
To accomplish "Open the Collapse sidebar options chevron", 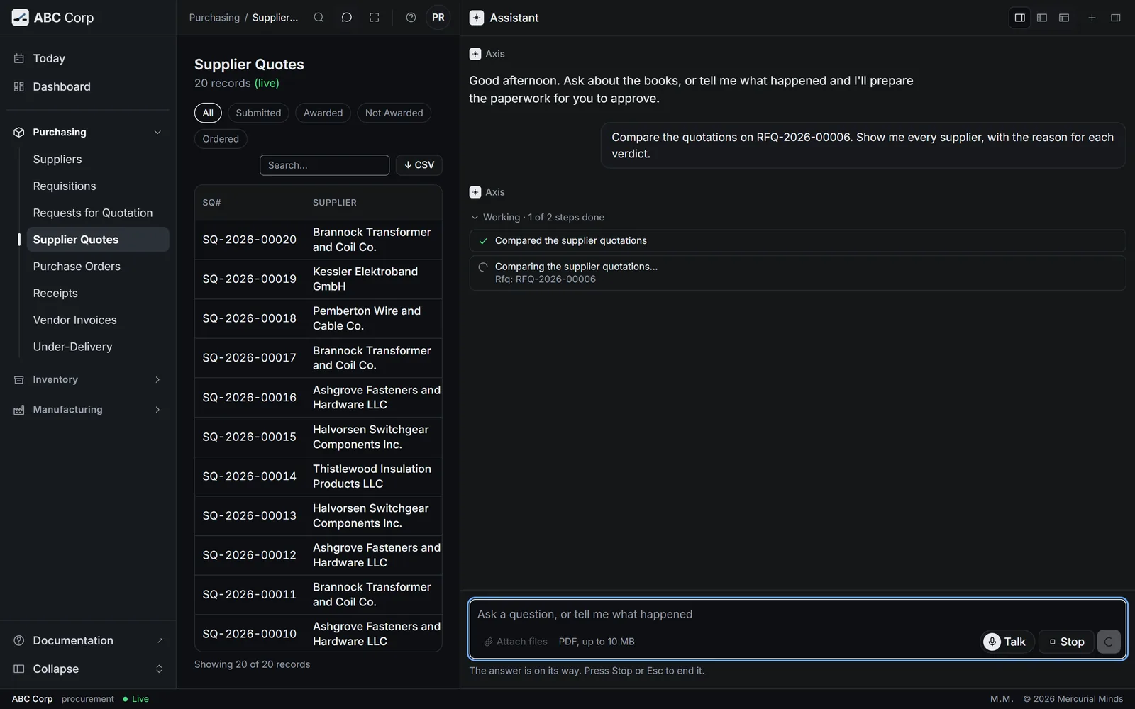I will click(159, 669).
